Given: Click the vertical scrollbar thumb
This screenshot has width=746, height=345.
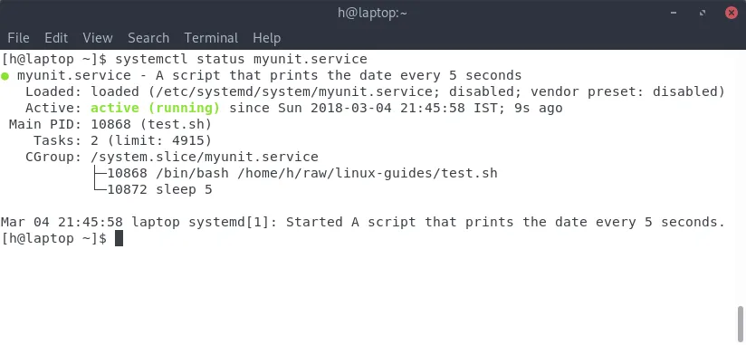Looking at the screenshot, I should (741, 324).
